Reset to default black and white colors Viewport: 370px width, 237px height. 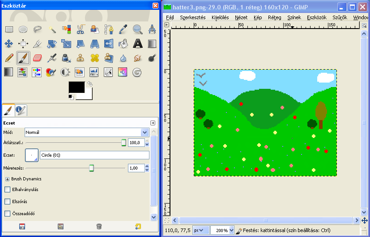pos(71,97)
